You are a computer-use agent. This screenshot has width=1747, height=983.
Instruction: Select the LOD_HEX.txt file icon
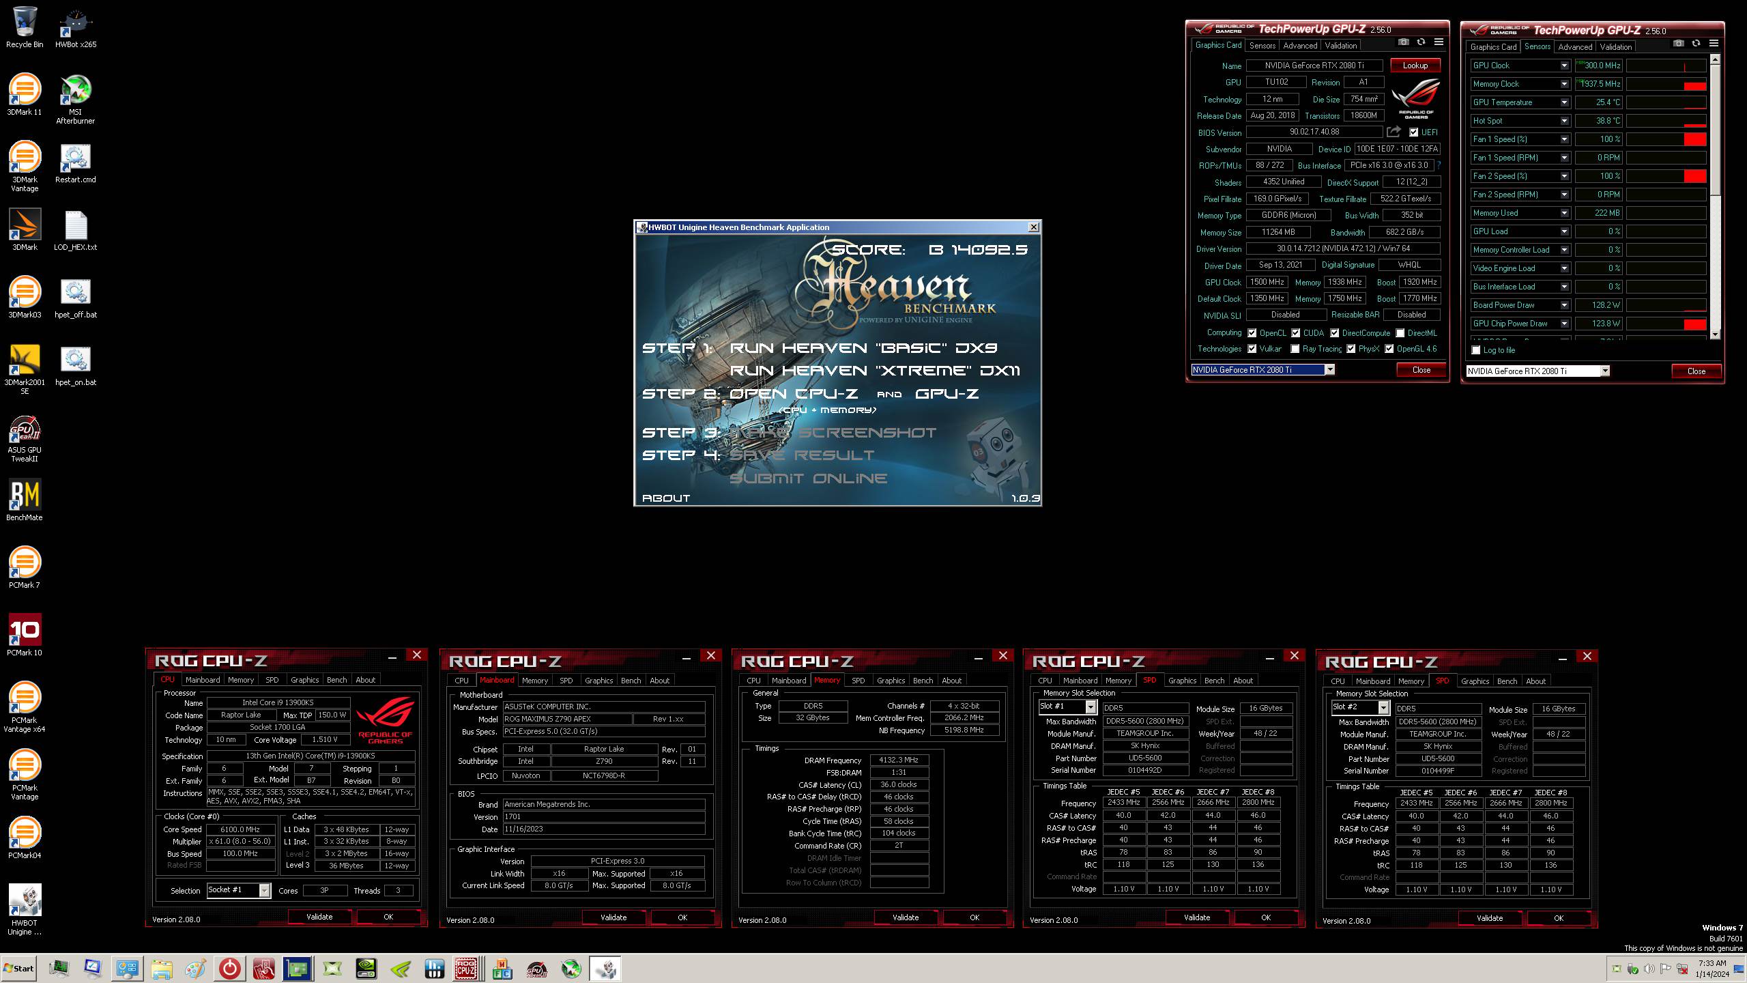pyautogui.click(x=75, y=230)
